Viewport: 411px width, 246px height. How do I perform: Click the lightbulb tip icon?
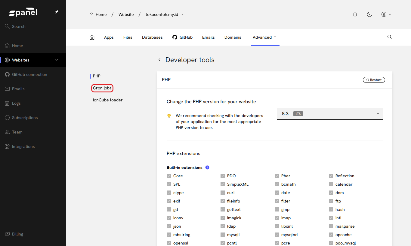coord(169,116)
